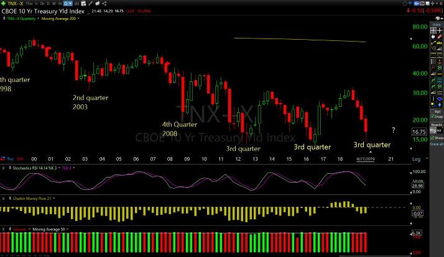Select the yellow arcs drawing tool
444x257 pixels.
pyautogui.click(x=433, y=48)
